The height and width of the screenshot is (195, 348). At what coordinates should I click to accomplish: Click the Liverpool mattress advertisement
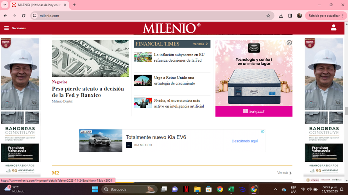(x=254, y=78)
